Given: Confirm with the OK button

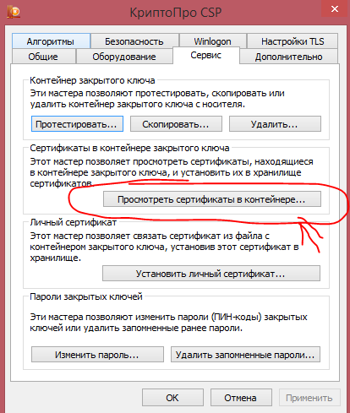Looking at the screenshot, I should point(172,398).
